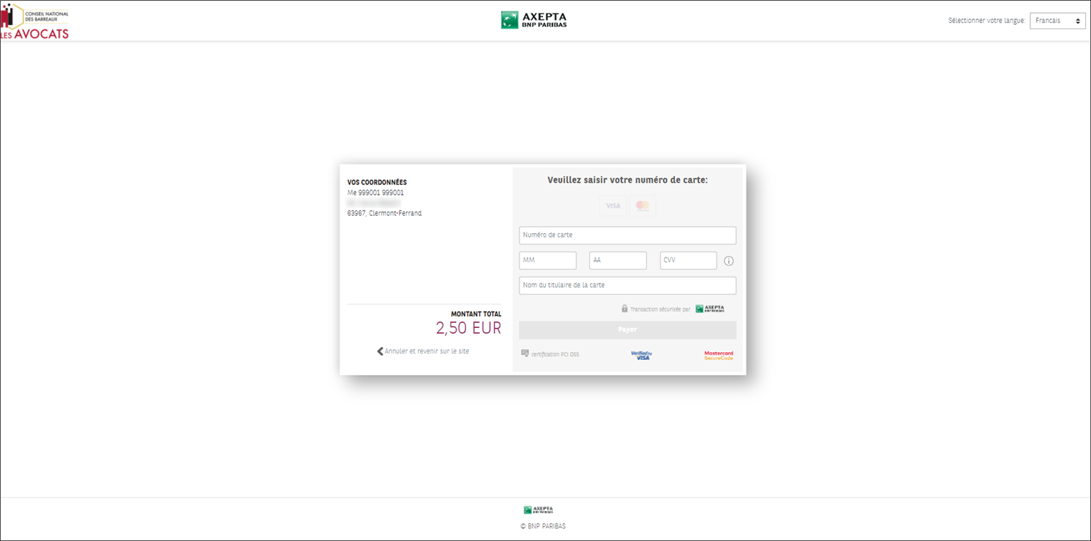Image resolution: width=1091 pixels, height=541 pixels.
Task: Focus the AA expiry year field
Action: point(618,260)
